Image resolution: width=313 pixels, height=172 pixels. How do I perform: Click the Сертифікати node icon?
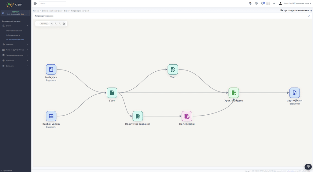(x=295, y=93)
